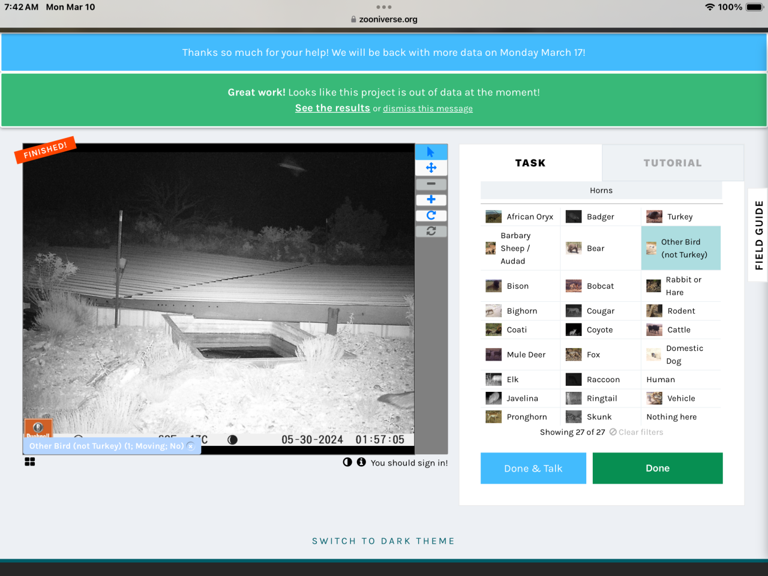This screenshot has height=576, width=768.
Task: Open the TUTORIAL tab
Action: pyautogui.click(x=673, y=163)
